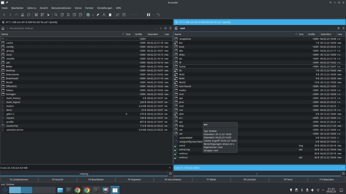Select the Downloads folder in the left panel

click(x=86, y=78)
